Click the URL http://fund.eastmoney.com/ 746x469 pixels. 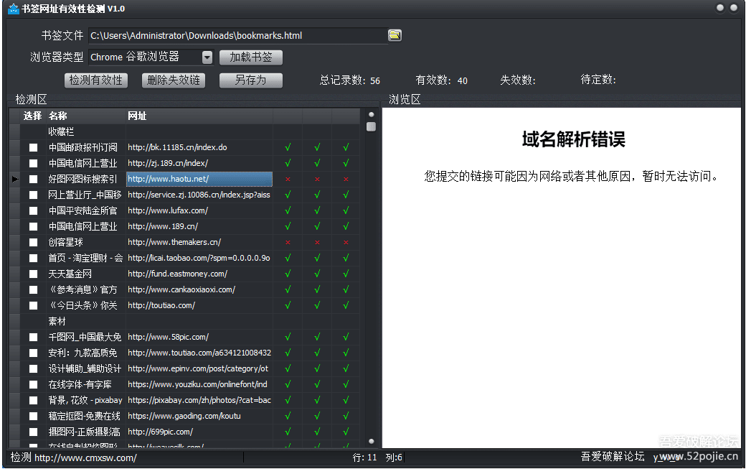(x=177, y=274)
